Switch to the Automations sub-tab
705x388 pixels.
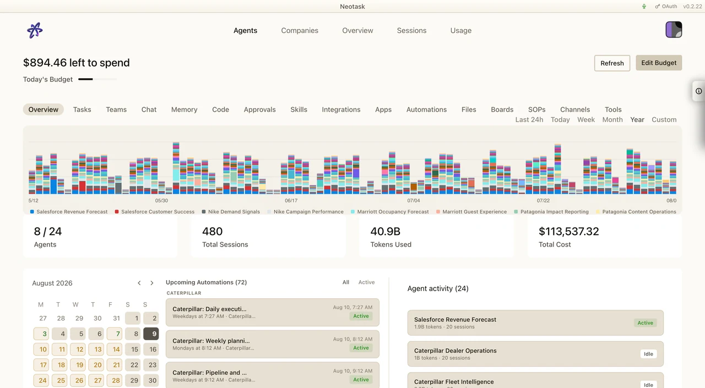point(426,110)
